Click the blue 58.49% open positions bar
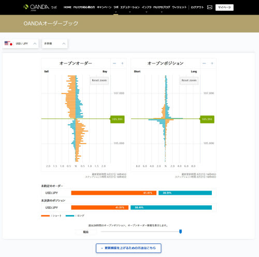The image size is (259, 257). point(171,207)
